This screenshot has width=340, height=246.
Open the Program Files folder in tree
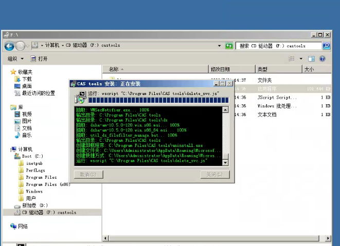(41, 177)
